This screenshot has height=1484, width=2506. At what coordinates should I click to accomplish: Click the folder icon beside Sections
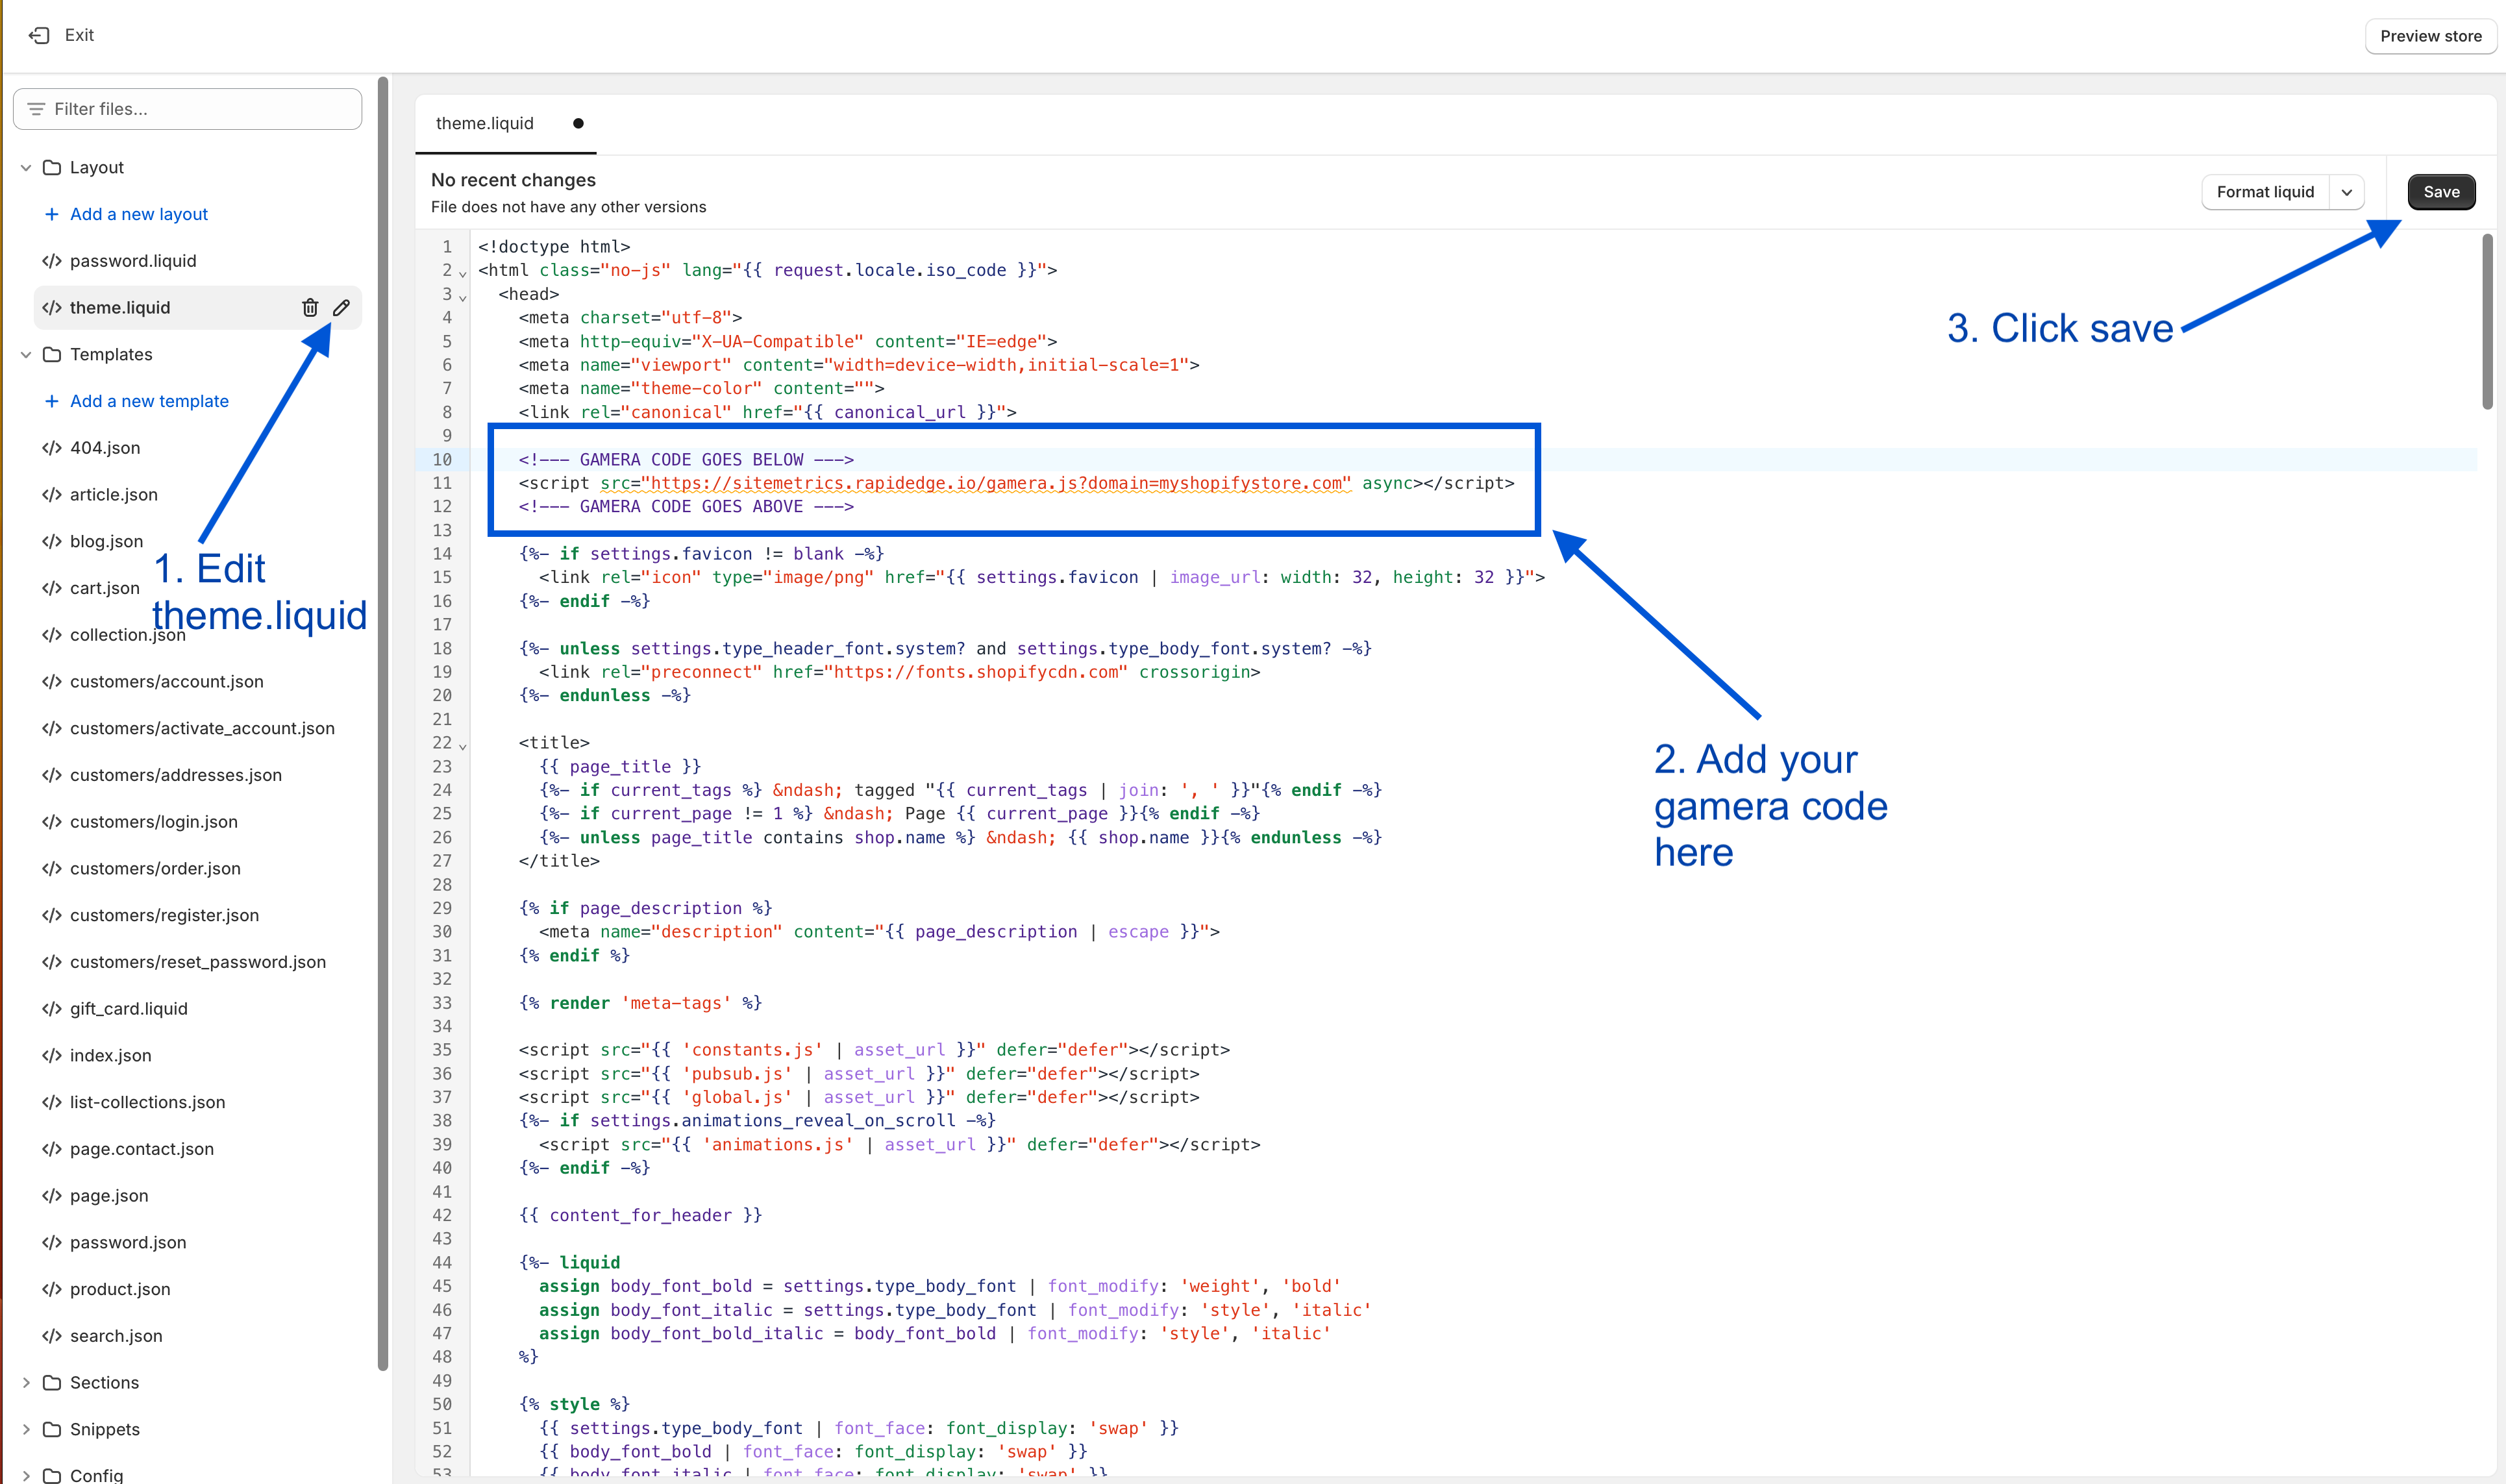tap(53, 1382)
